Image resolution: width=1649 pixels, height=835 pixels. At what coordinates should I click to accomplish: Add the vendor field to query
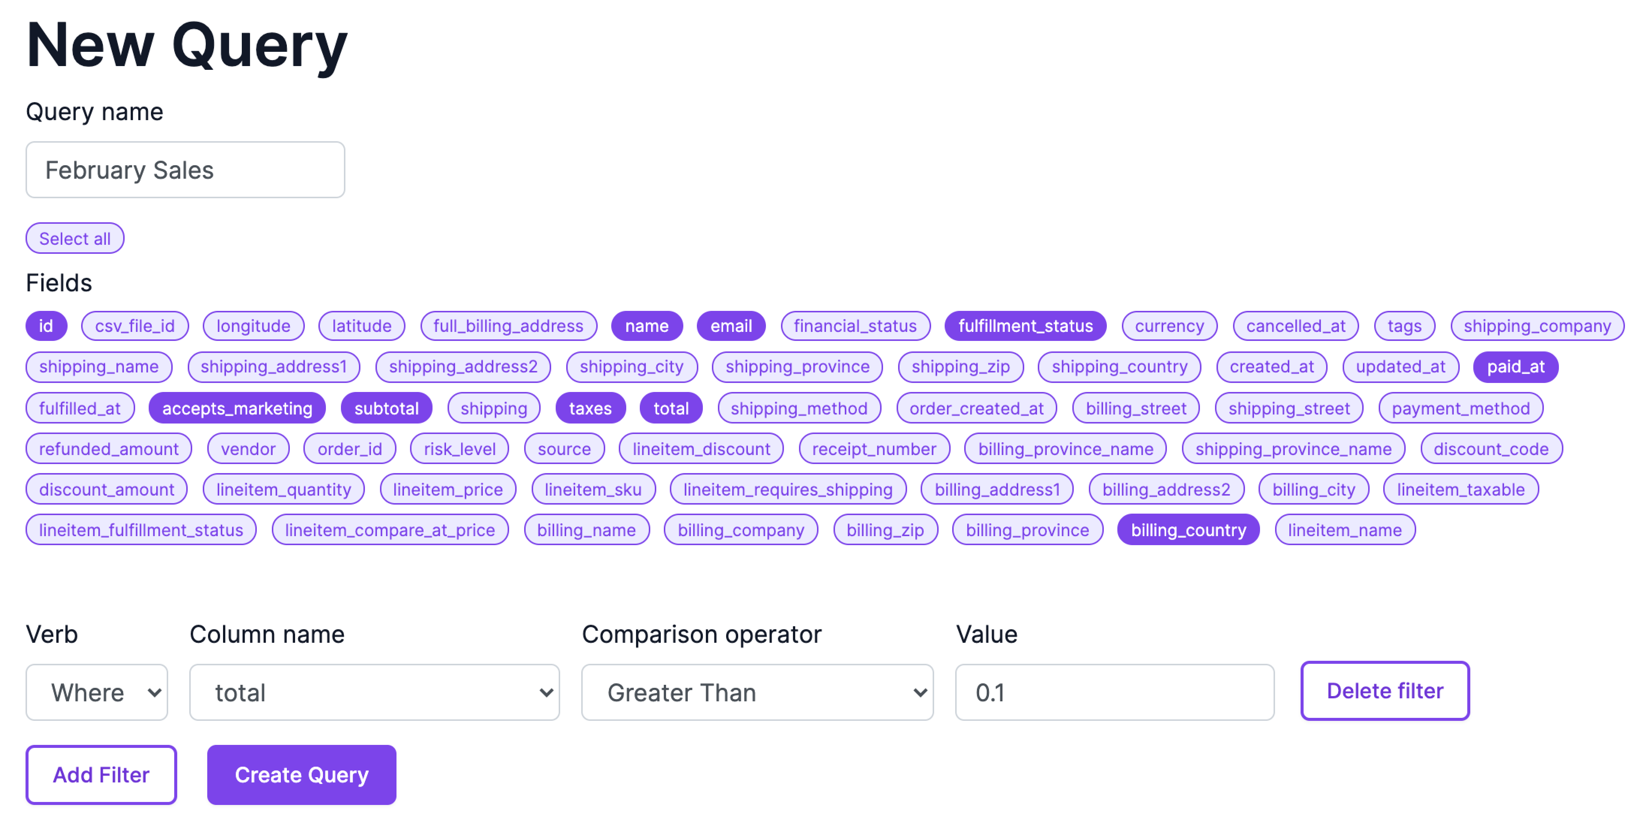[x=248, y=449]
